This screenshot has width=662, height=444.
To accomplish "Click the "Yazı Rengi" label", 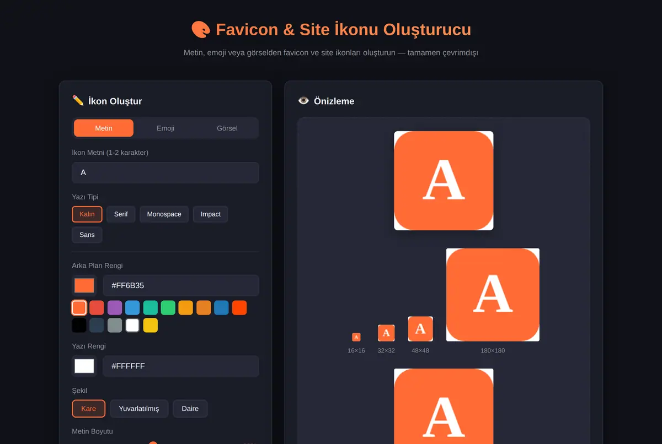I will [x=89, y=346].
